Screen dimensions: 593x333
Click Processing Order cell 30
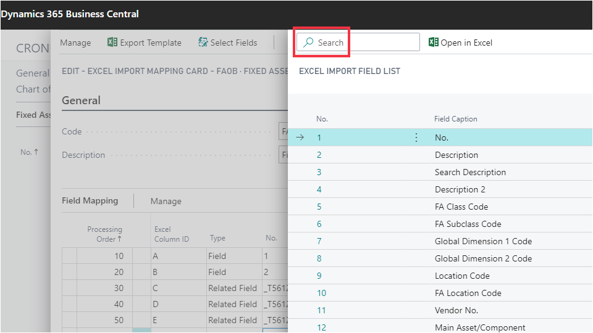coord(105,288)
